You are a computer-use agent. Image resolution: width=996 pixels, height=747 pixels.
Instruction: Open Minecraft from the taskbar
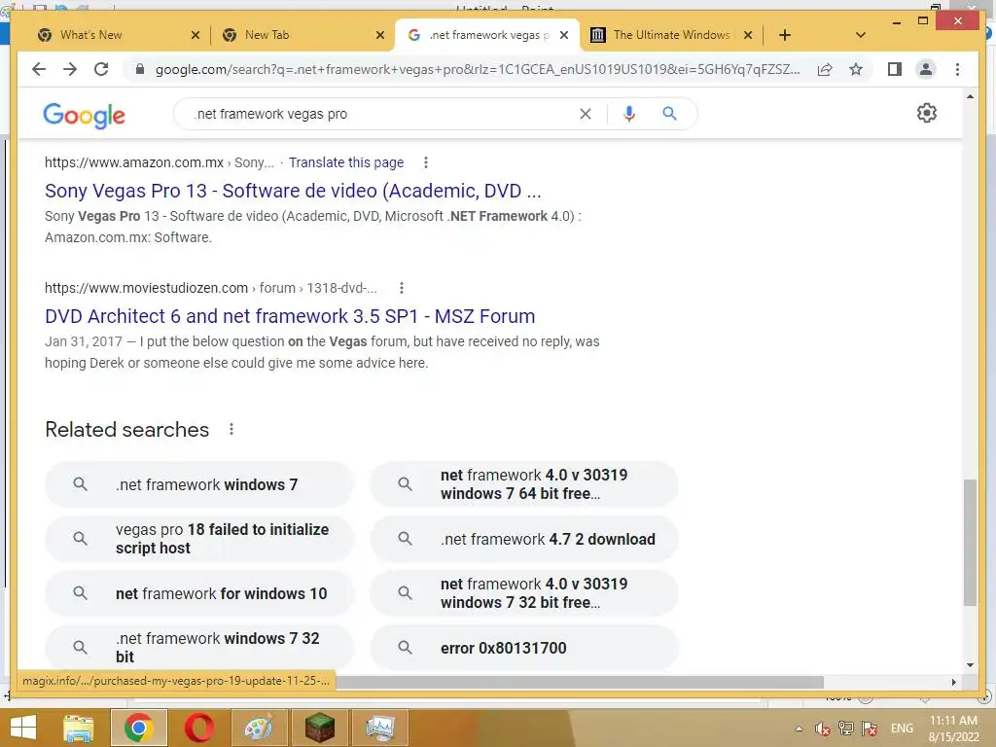(x=319, y=728)
